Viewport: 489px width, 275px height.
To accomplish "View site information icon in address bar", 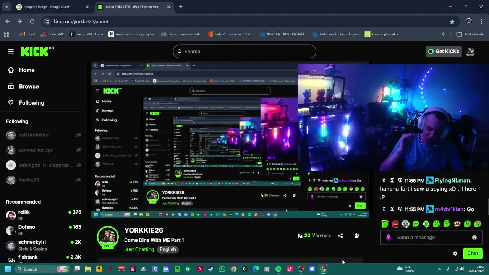I will (x=46, y=21).
